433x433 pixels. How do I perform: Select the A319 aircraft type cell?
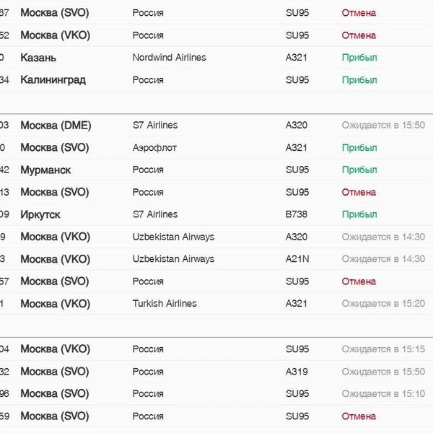coord(297,372)
